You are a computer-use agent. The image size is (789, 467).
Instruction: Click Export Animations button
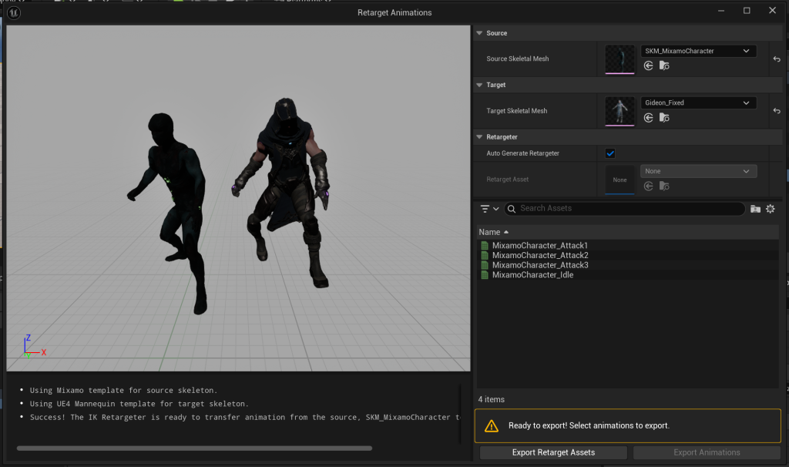click(707, 452)
